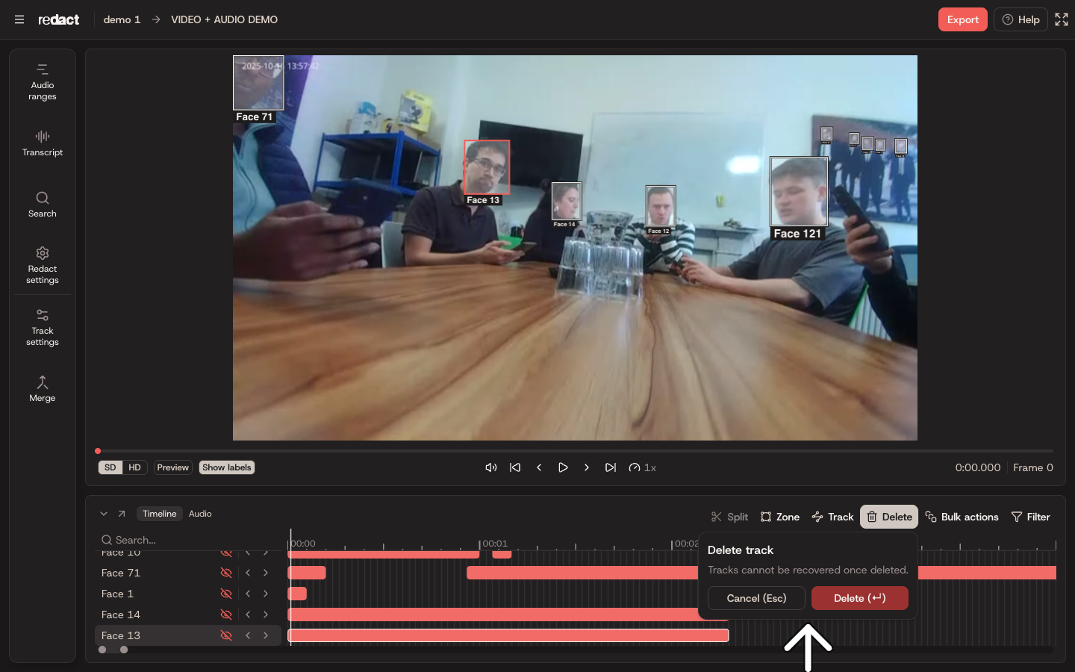Step back one frame
Image resolution: width=1075 pixels, height=672 pixels.
539,467
